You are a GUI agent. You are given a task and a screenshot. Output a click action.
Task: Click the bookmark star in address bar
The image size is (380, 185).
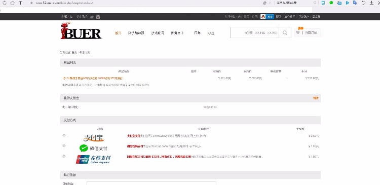(x=31, y=3)
